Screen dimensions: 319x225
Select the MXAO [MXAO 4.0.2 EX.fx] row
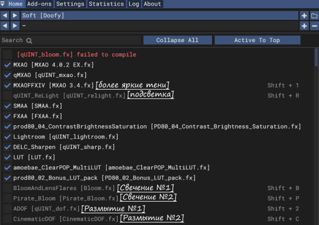(53, 65)
